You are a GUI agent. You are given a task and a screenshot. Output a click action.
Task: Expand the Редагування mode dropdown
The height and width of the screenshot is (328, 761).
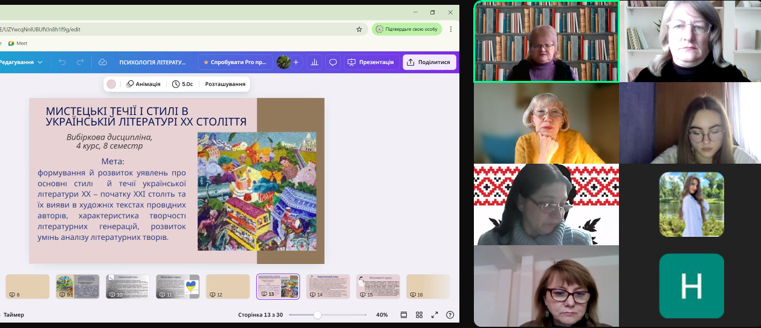tap(22, 62)
